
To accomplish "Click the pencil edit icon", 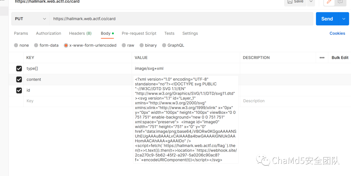I will point(329,2).
